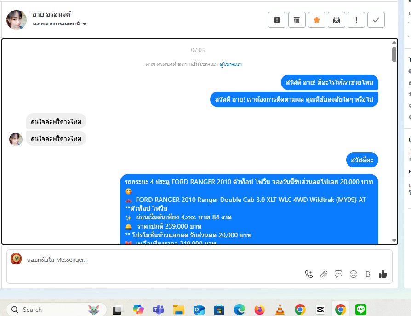Viewport: 411px width, 316px height.
Task: Select the second สนใจค่ะฟรีดาวใหม message
Action: [x=56, y=138]
